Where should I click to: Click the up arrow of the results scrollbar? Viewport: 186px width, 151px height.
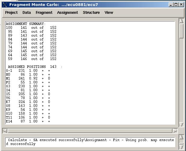[x=181, y=21]
